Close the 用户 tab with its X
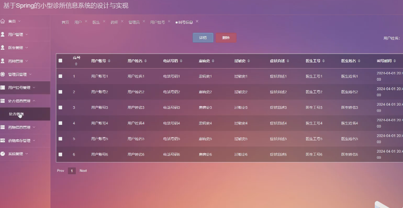The width and height of the screenshot is (403, 208). click(86, 21)
